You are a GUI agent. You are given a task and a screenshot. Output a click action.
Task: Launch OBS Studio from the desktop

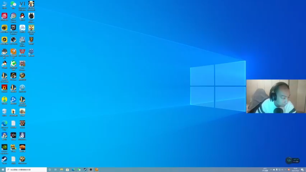coord(13,41)
